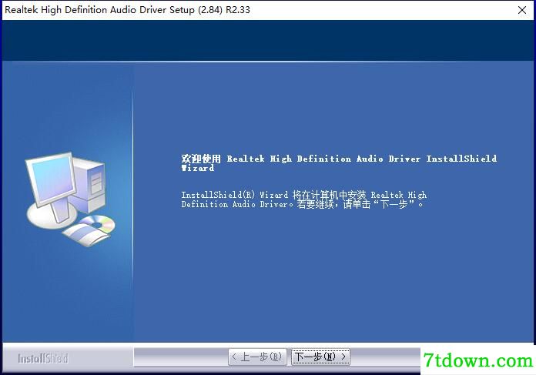Viewport: 536px width, 375px height.
Task: Close the Realtek Audio Driver Setup window
Action: click(522, 10)
